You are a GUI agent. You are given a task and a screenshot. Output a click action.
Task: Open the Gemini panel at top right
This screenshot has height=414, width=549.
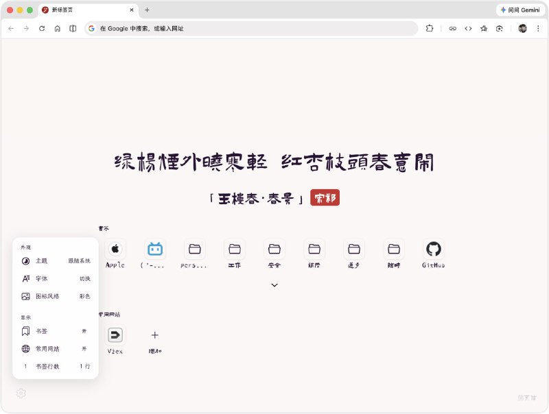[519, 10]
